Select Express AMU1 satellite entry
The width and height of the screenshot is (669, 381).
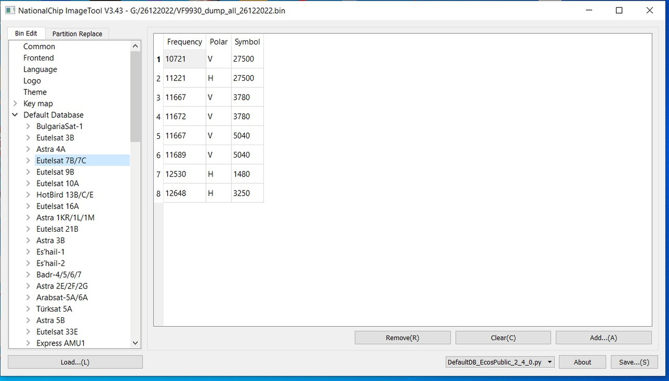[61, 343]
